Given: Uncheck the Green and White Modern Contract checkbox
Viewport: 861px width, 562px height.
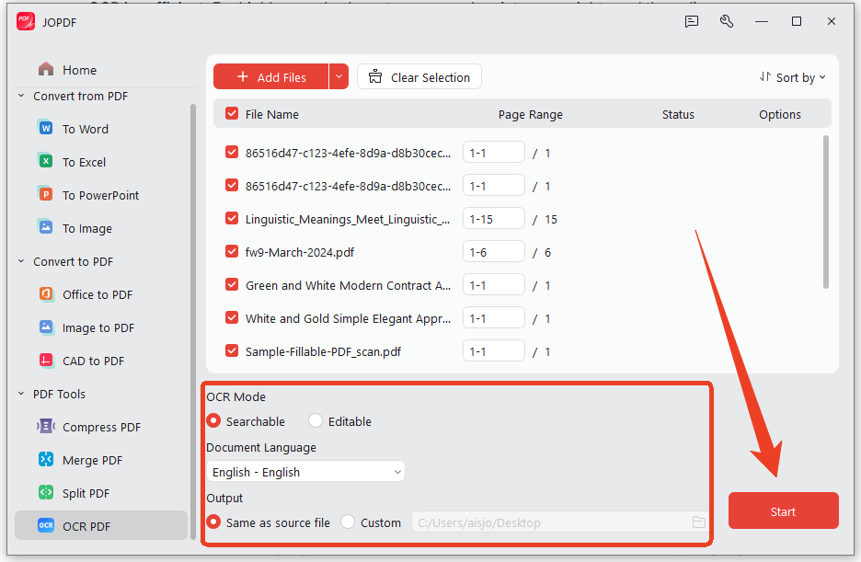Looking at the screenshot, I should (232, 284).
